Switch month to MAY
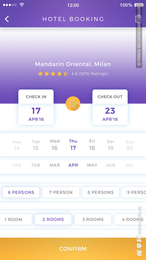This screenshot has height=260, width=146. 92,165
